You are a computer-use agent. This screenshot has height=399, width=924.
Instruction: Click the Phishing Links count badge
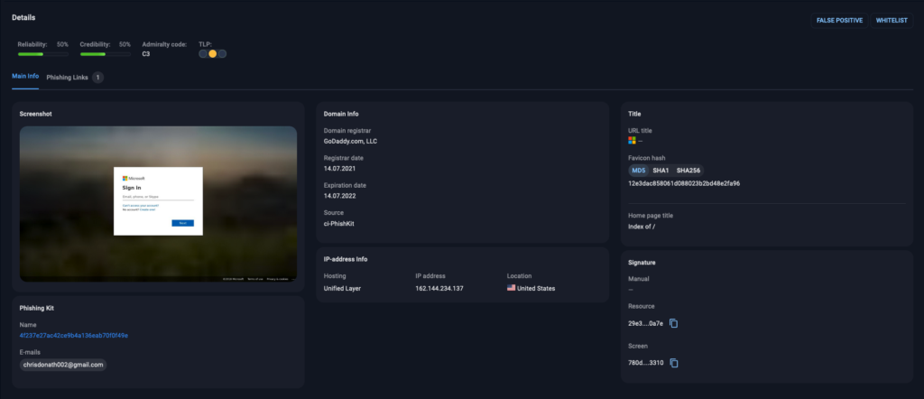(97, 78)
